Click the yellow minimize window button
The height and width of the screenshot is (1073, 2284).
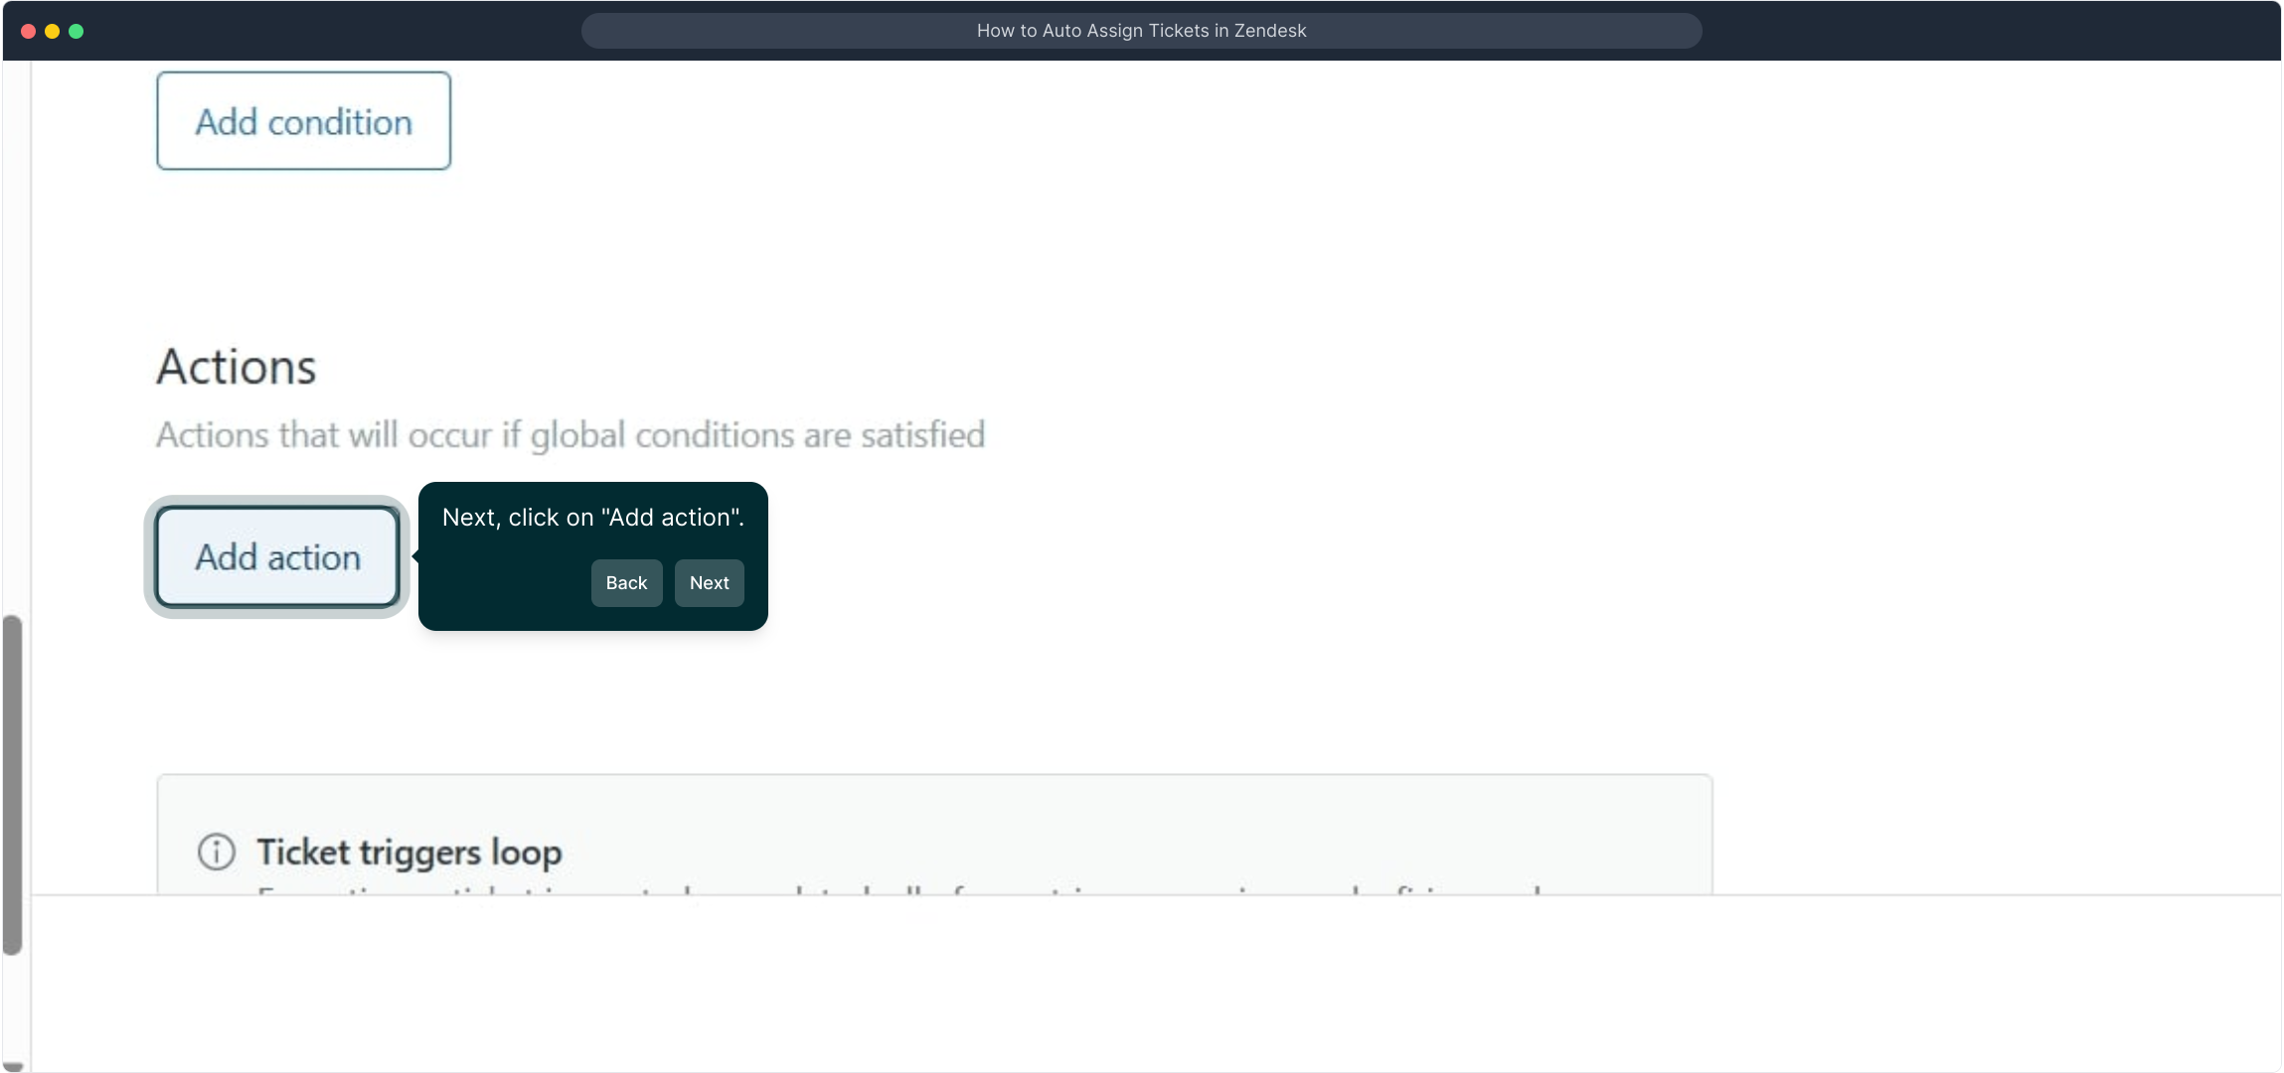coord(53,31)
